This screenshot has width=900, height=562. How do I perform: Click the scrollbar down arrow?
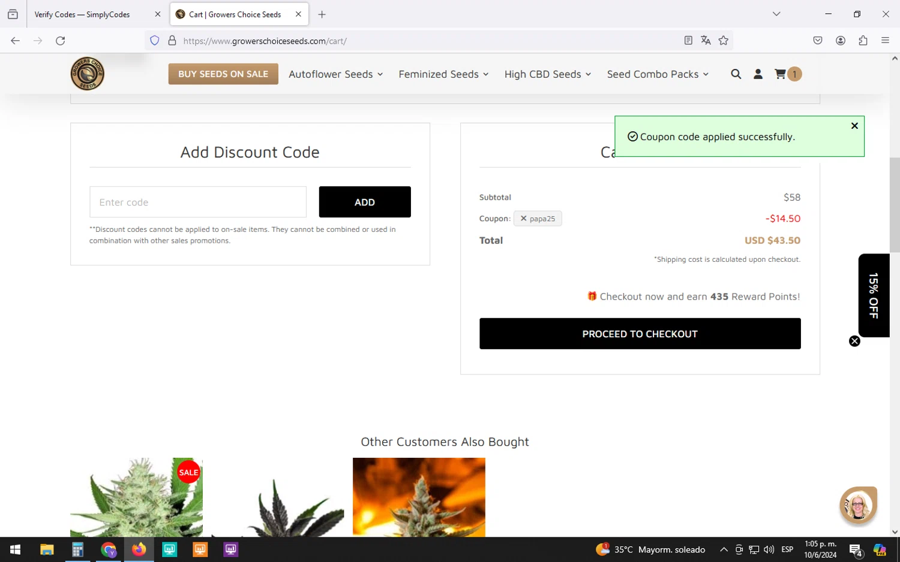[895, 531]
